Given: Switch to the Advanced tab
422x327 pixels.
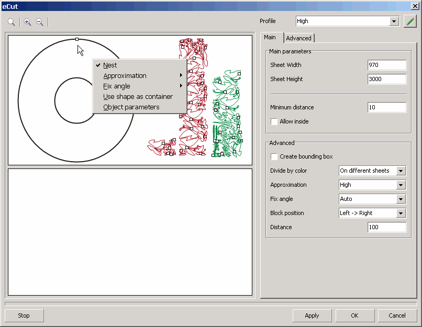Looking at the screenshot, I should (x=298, y=38).
